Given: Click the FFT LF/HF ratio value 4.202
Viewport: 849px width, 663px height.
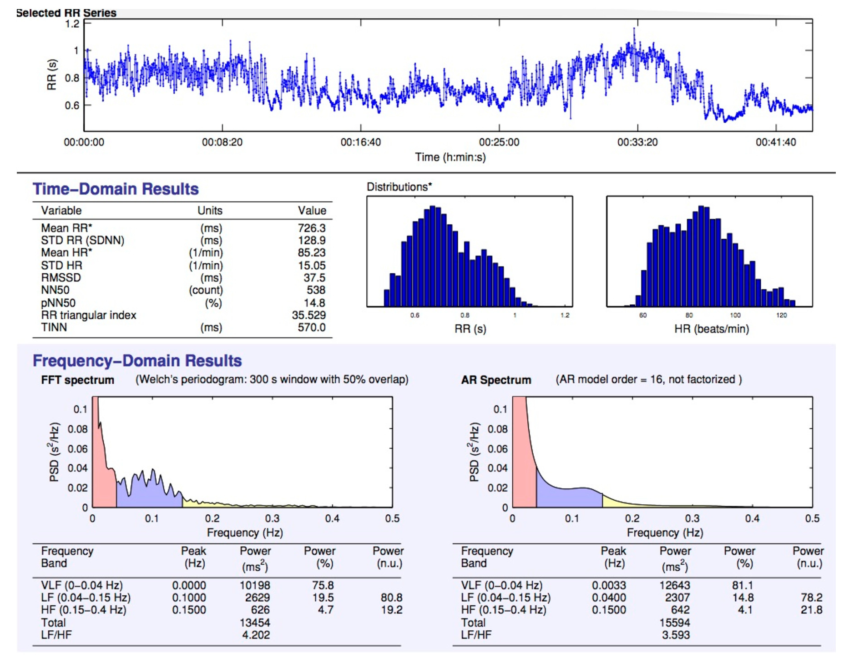Looking at the screenshot, I should pos(256,635).
